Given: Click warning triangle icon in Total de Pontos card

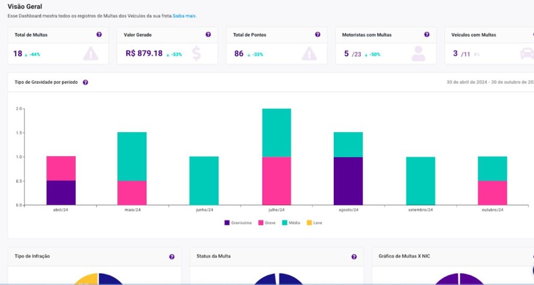Looking at the screenshot, I should [x=309, y=54].
